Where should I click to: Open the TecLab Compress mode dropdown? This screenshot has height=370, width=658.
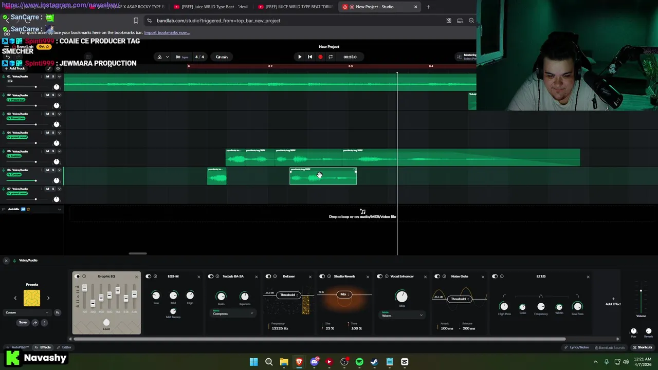tap(233, 313)
